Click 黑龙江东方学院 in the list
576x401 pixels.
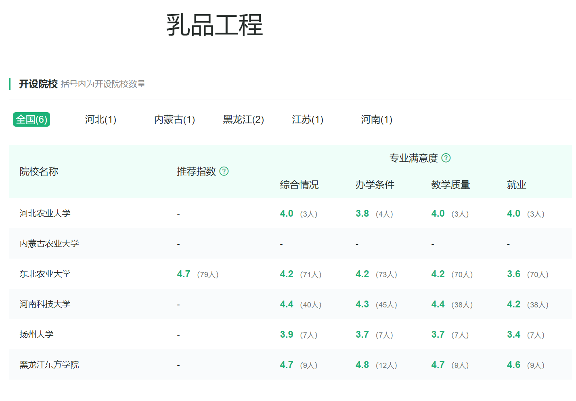[49, 364]
